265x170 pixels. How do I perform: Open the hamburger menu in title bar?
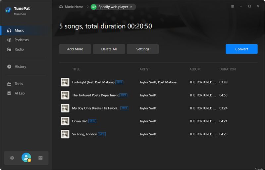(232, 6)
